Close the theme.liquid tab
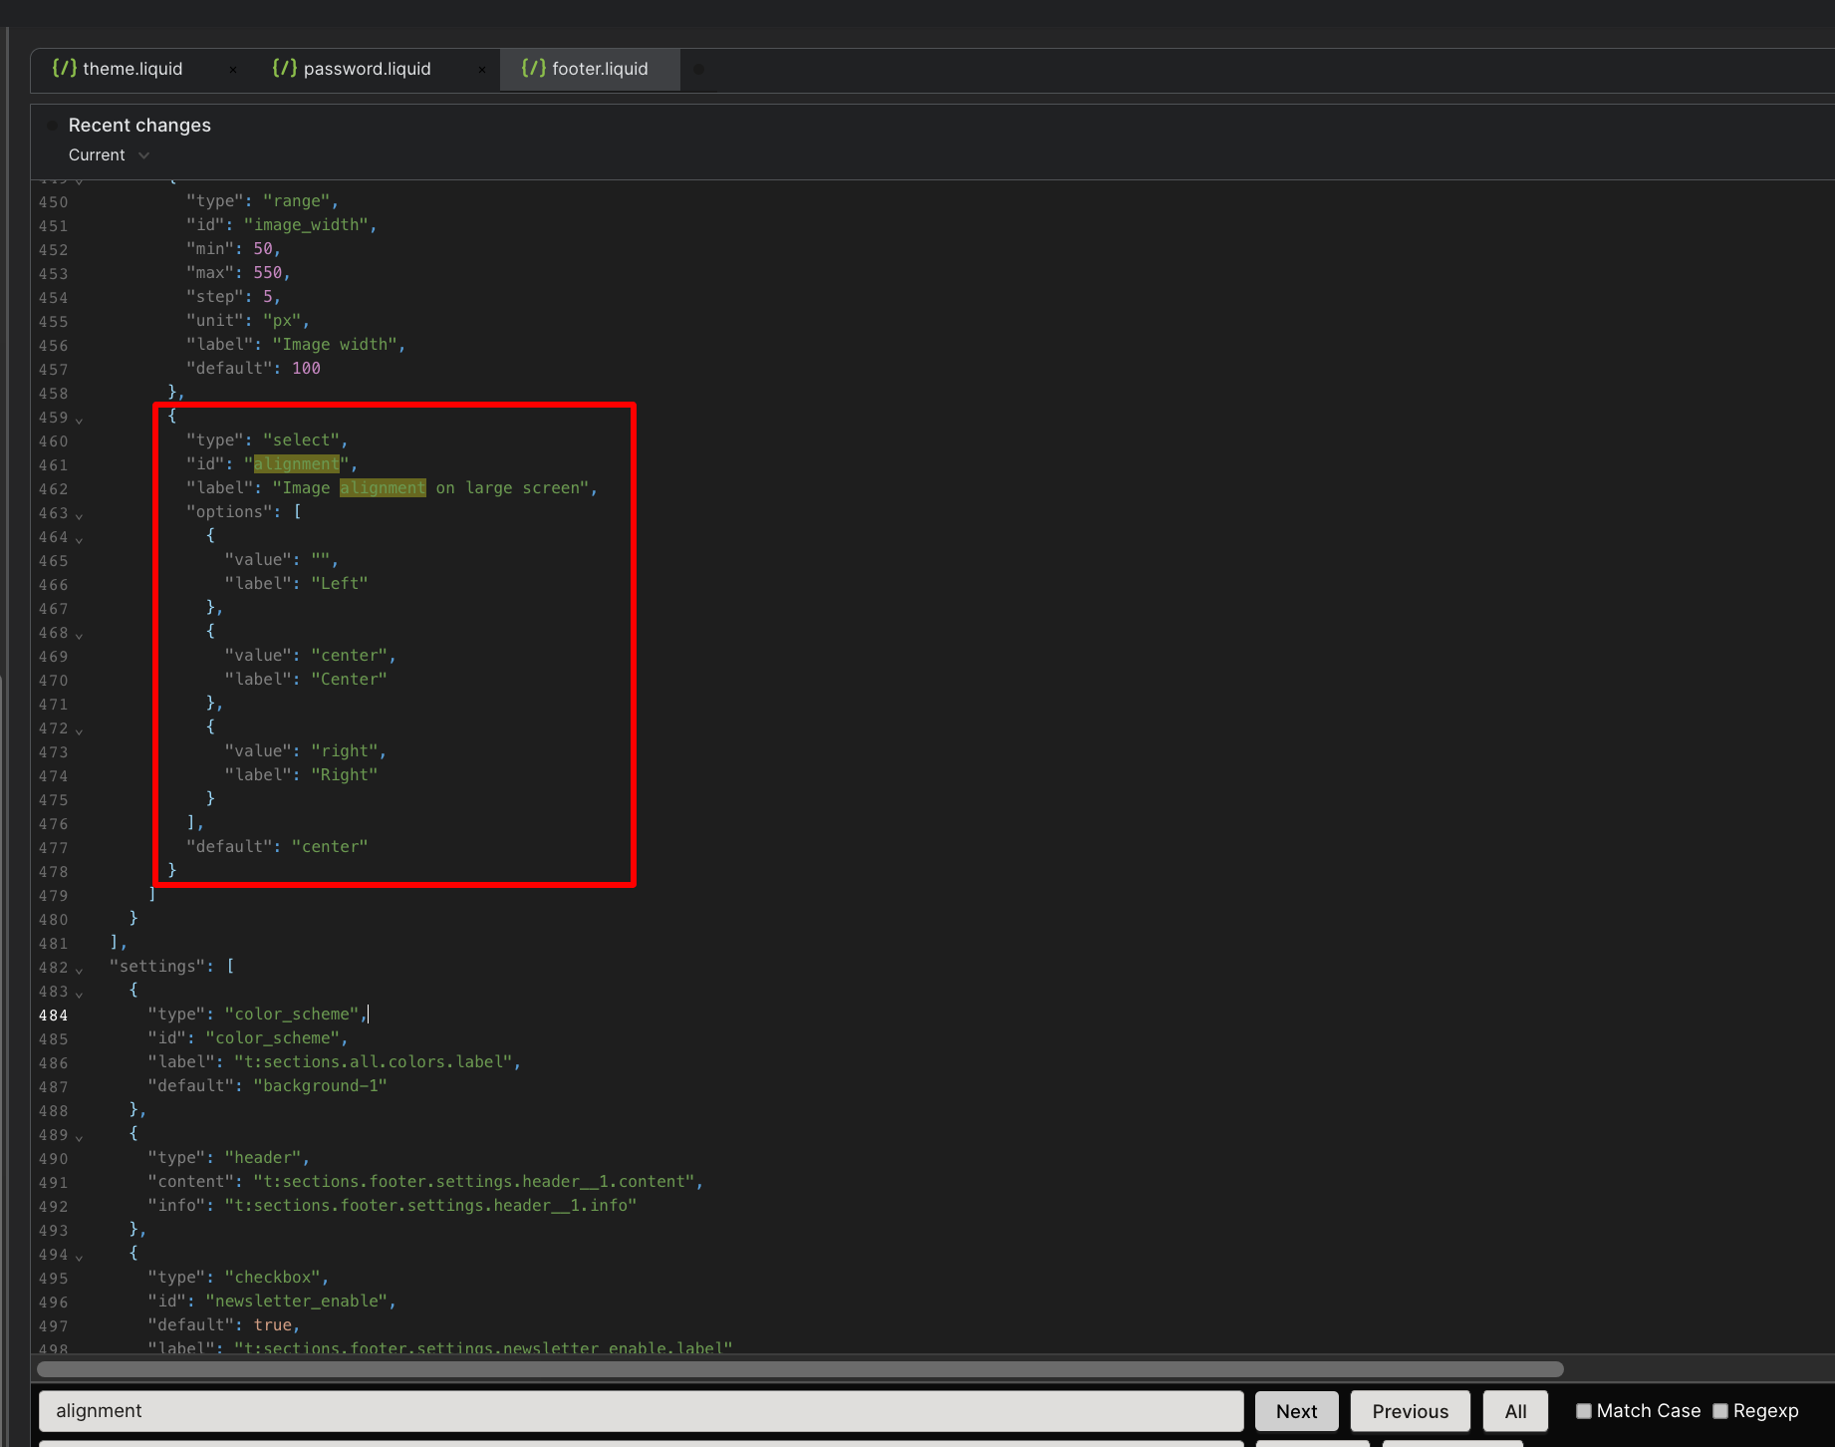The height and width of the screenshot is (1447, 1835). [x=233, y=70]
